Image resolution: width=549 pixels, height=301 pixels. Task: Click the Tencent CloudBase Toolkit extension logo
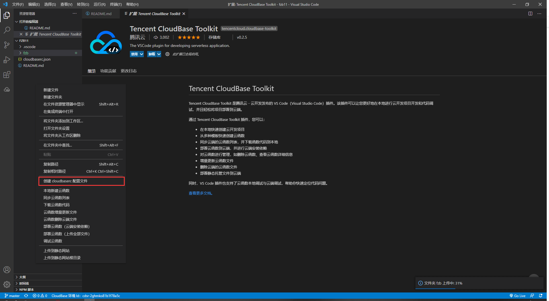(106, 42)
